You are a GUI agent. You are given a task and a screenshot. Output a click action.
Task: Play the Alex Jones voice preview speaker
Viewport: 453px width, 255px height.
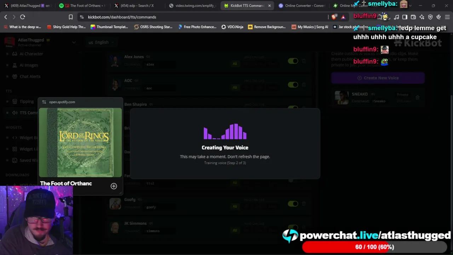pyautogui.click(x=148, y=57)
